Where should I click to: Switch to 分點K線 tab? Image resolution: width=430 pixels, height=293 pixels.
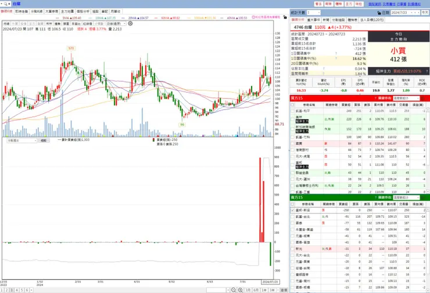(x=37, y=12)
